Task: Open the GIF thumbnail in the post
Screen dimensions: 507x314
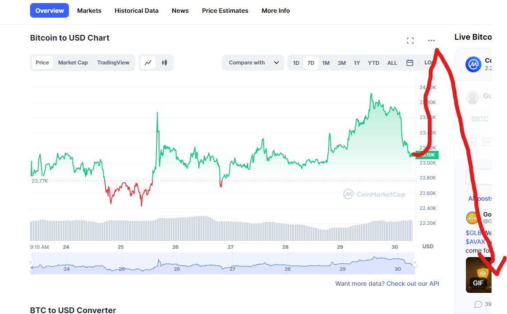Action: (479, 275)
